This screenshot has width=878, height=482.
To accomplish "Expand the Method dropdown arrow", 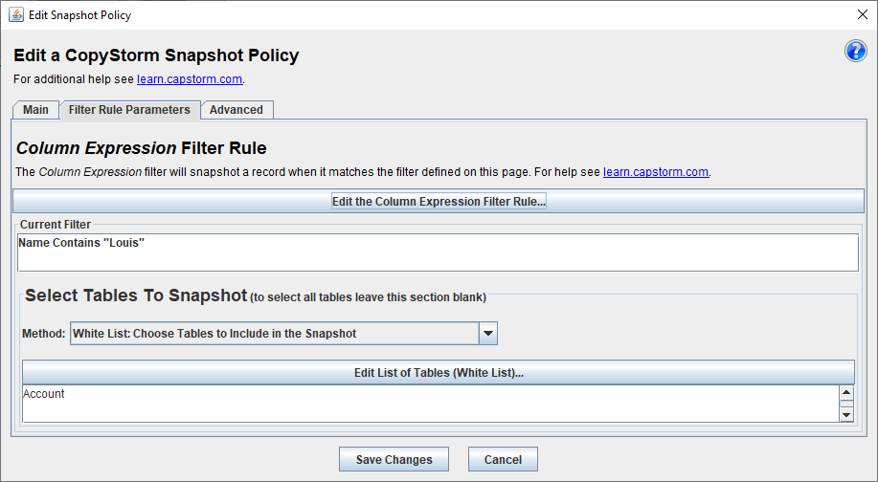I will 488,333.
